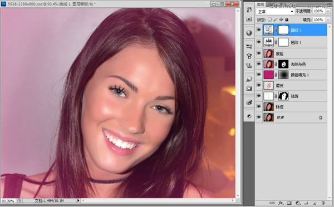Open status bar document info arrow
334x207 pixels.
(x=78, y=200)
